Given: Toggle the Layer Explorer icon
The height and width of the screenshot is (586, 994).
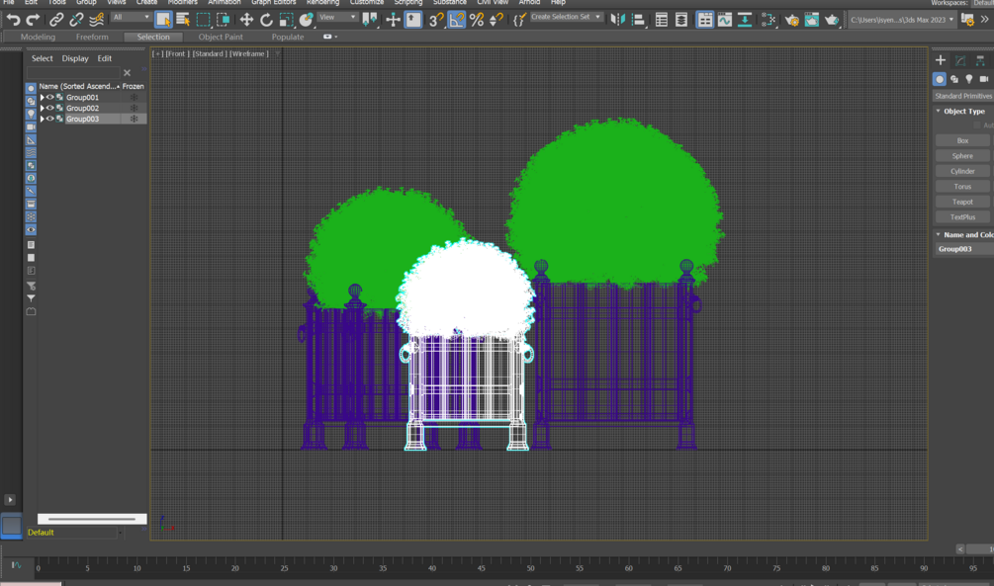Looking at the screenshot, I should coord(681,20).
